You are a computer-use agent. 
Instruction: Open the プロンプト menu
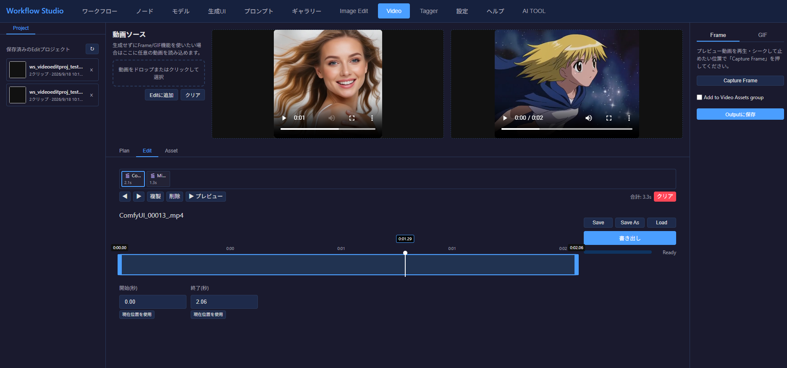(x=259, y=11)
